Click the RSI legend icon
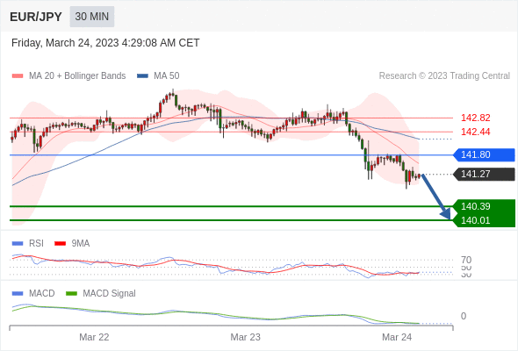 click(x=18, y=244)
